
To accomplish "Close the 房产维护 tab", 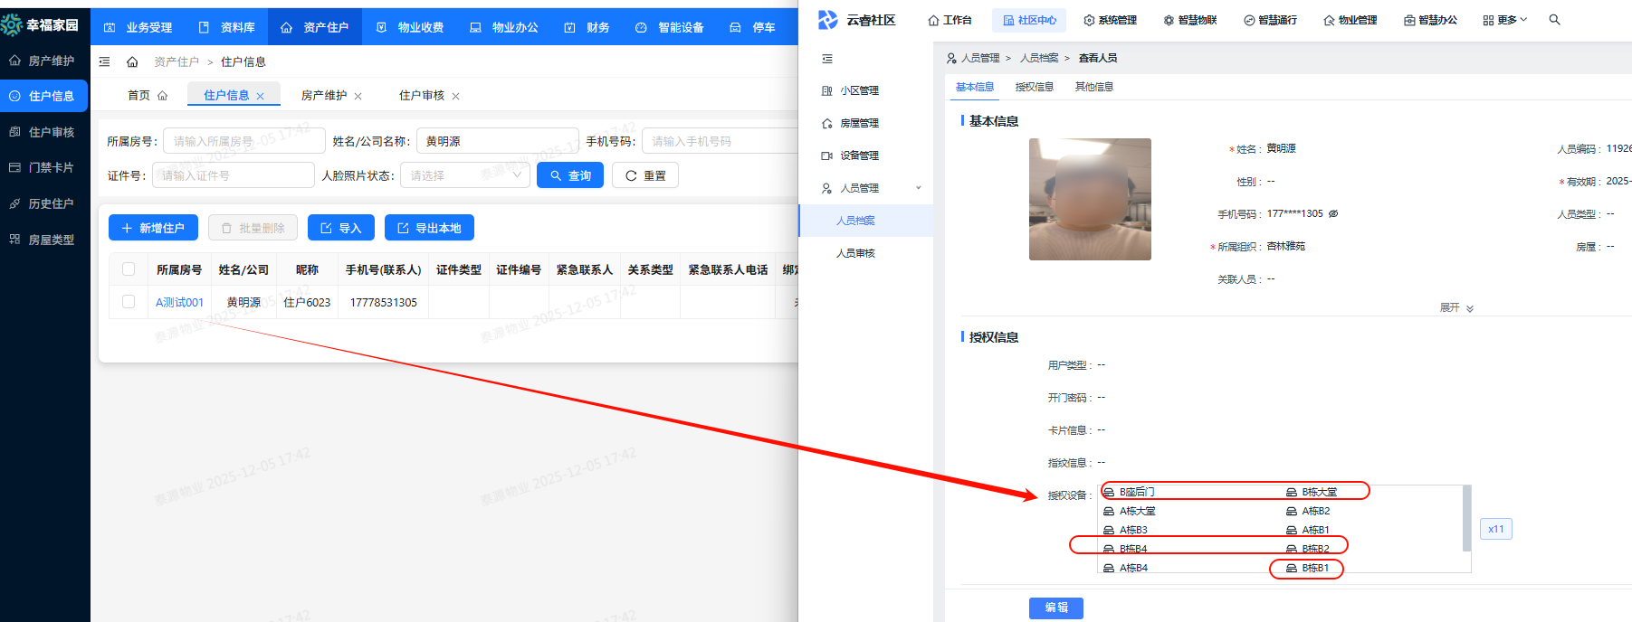I will pyautogui.click(x=358, y=97).
